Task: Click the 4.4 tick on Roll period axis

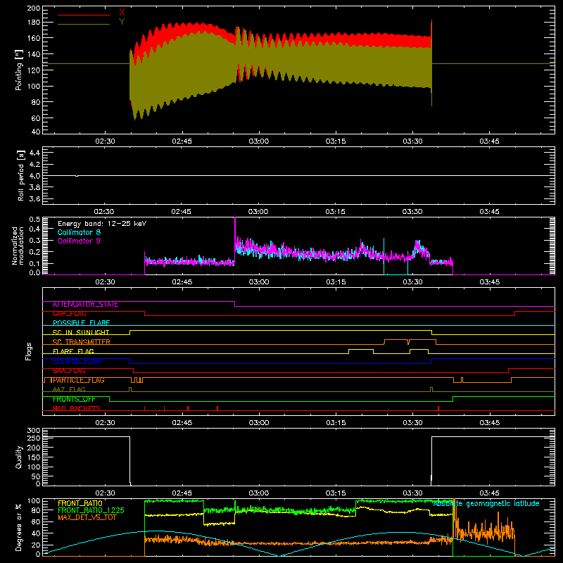Action: [34, 153]
